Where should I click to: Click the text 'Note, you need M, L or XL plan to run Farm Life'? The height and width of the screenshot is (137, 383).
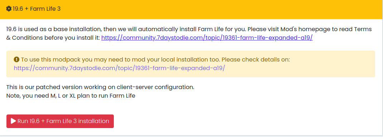71,96
